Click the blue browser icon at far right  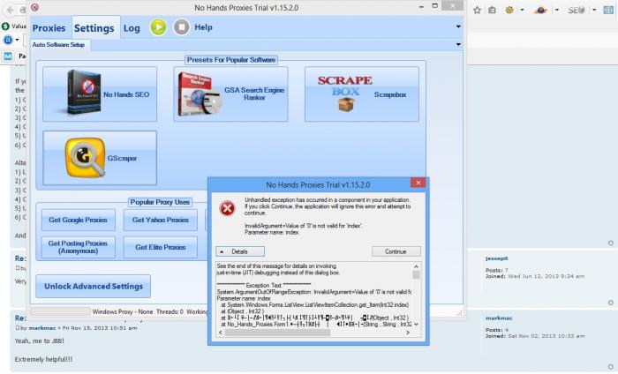(x=608, y=11)
